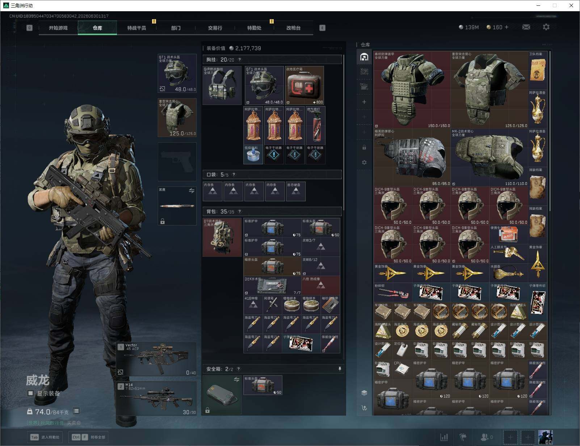This screenshot has height=446, width=580.
Task: Open the mail envelope icon
Action: coord(526,27)
